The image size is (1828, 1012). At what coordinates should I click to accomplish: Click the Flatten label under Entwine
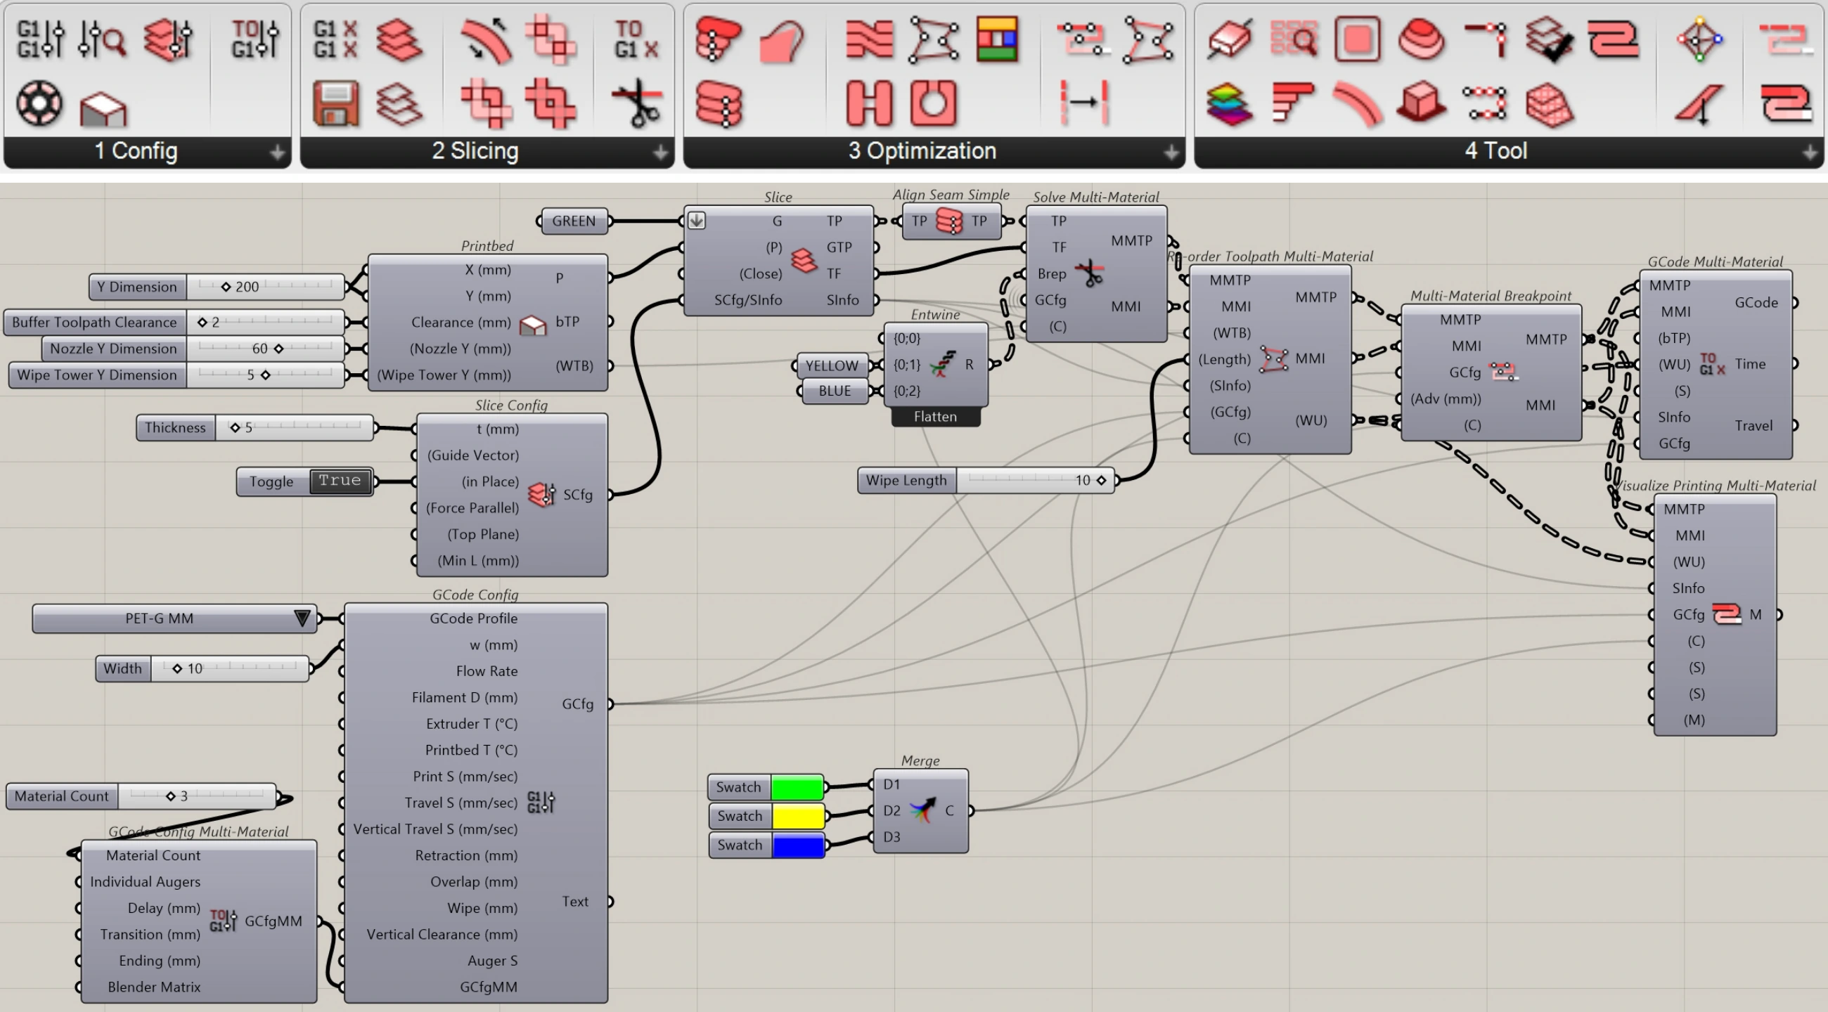coord(935,417)
